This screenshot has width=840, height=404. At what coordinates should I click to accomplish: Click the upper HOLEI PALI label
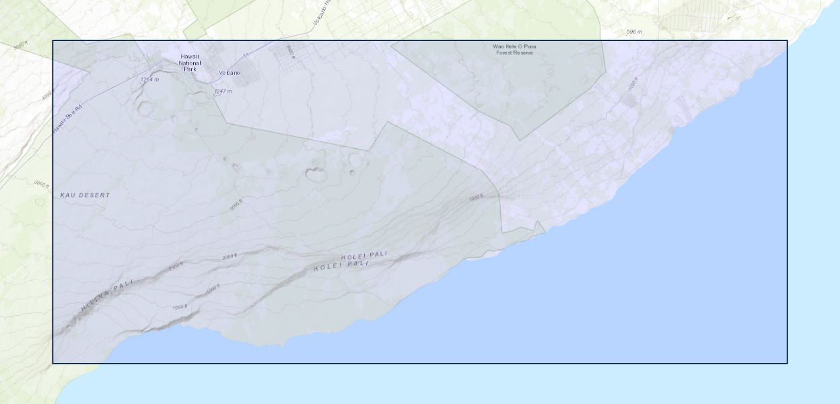pos(364,256)
